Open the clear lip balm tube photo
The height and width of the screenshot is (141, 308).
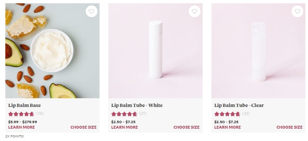tap(258, 51)
